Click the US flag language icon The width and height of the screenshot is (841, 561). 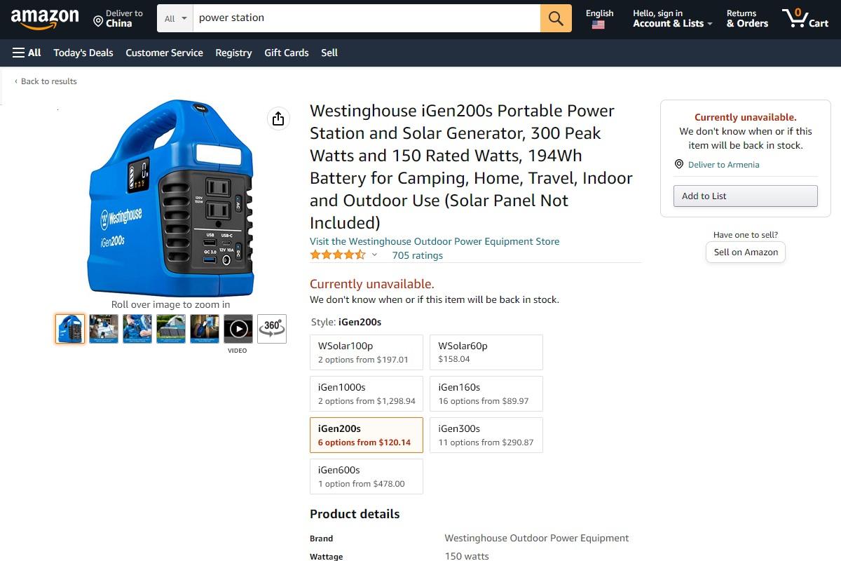(x=598, y=25)
